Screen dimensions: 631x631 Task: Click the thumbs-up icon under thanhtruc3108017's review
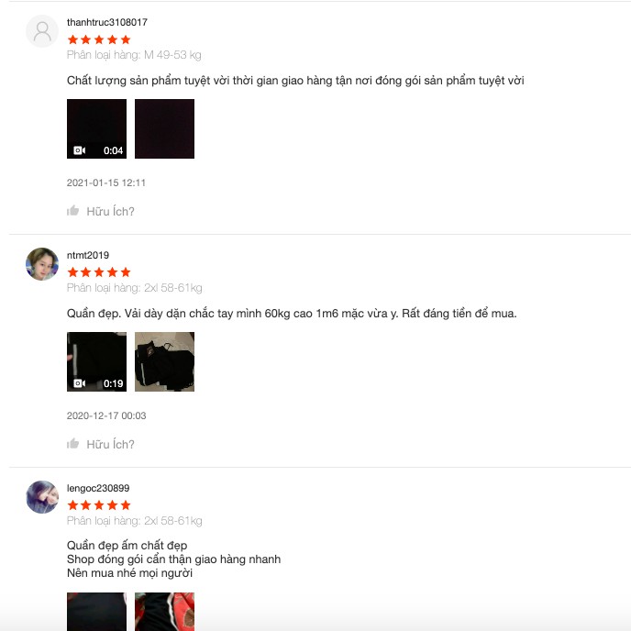click(72, 210)
